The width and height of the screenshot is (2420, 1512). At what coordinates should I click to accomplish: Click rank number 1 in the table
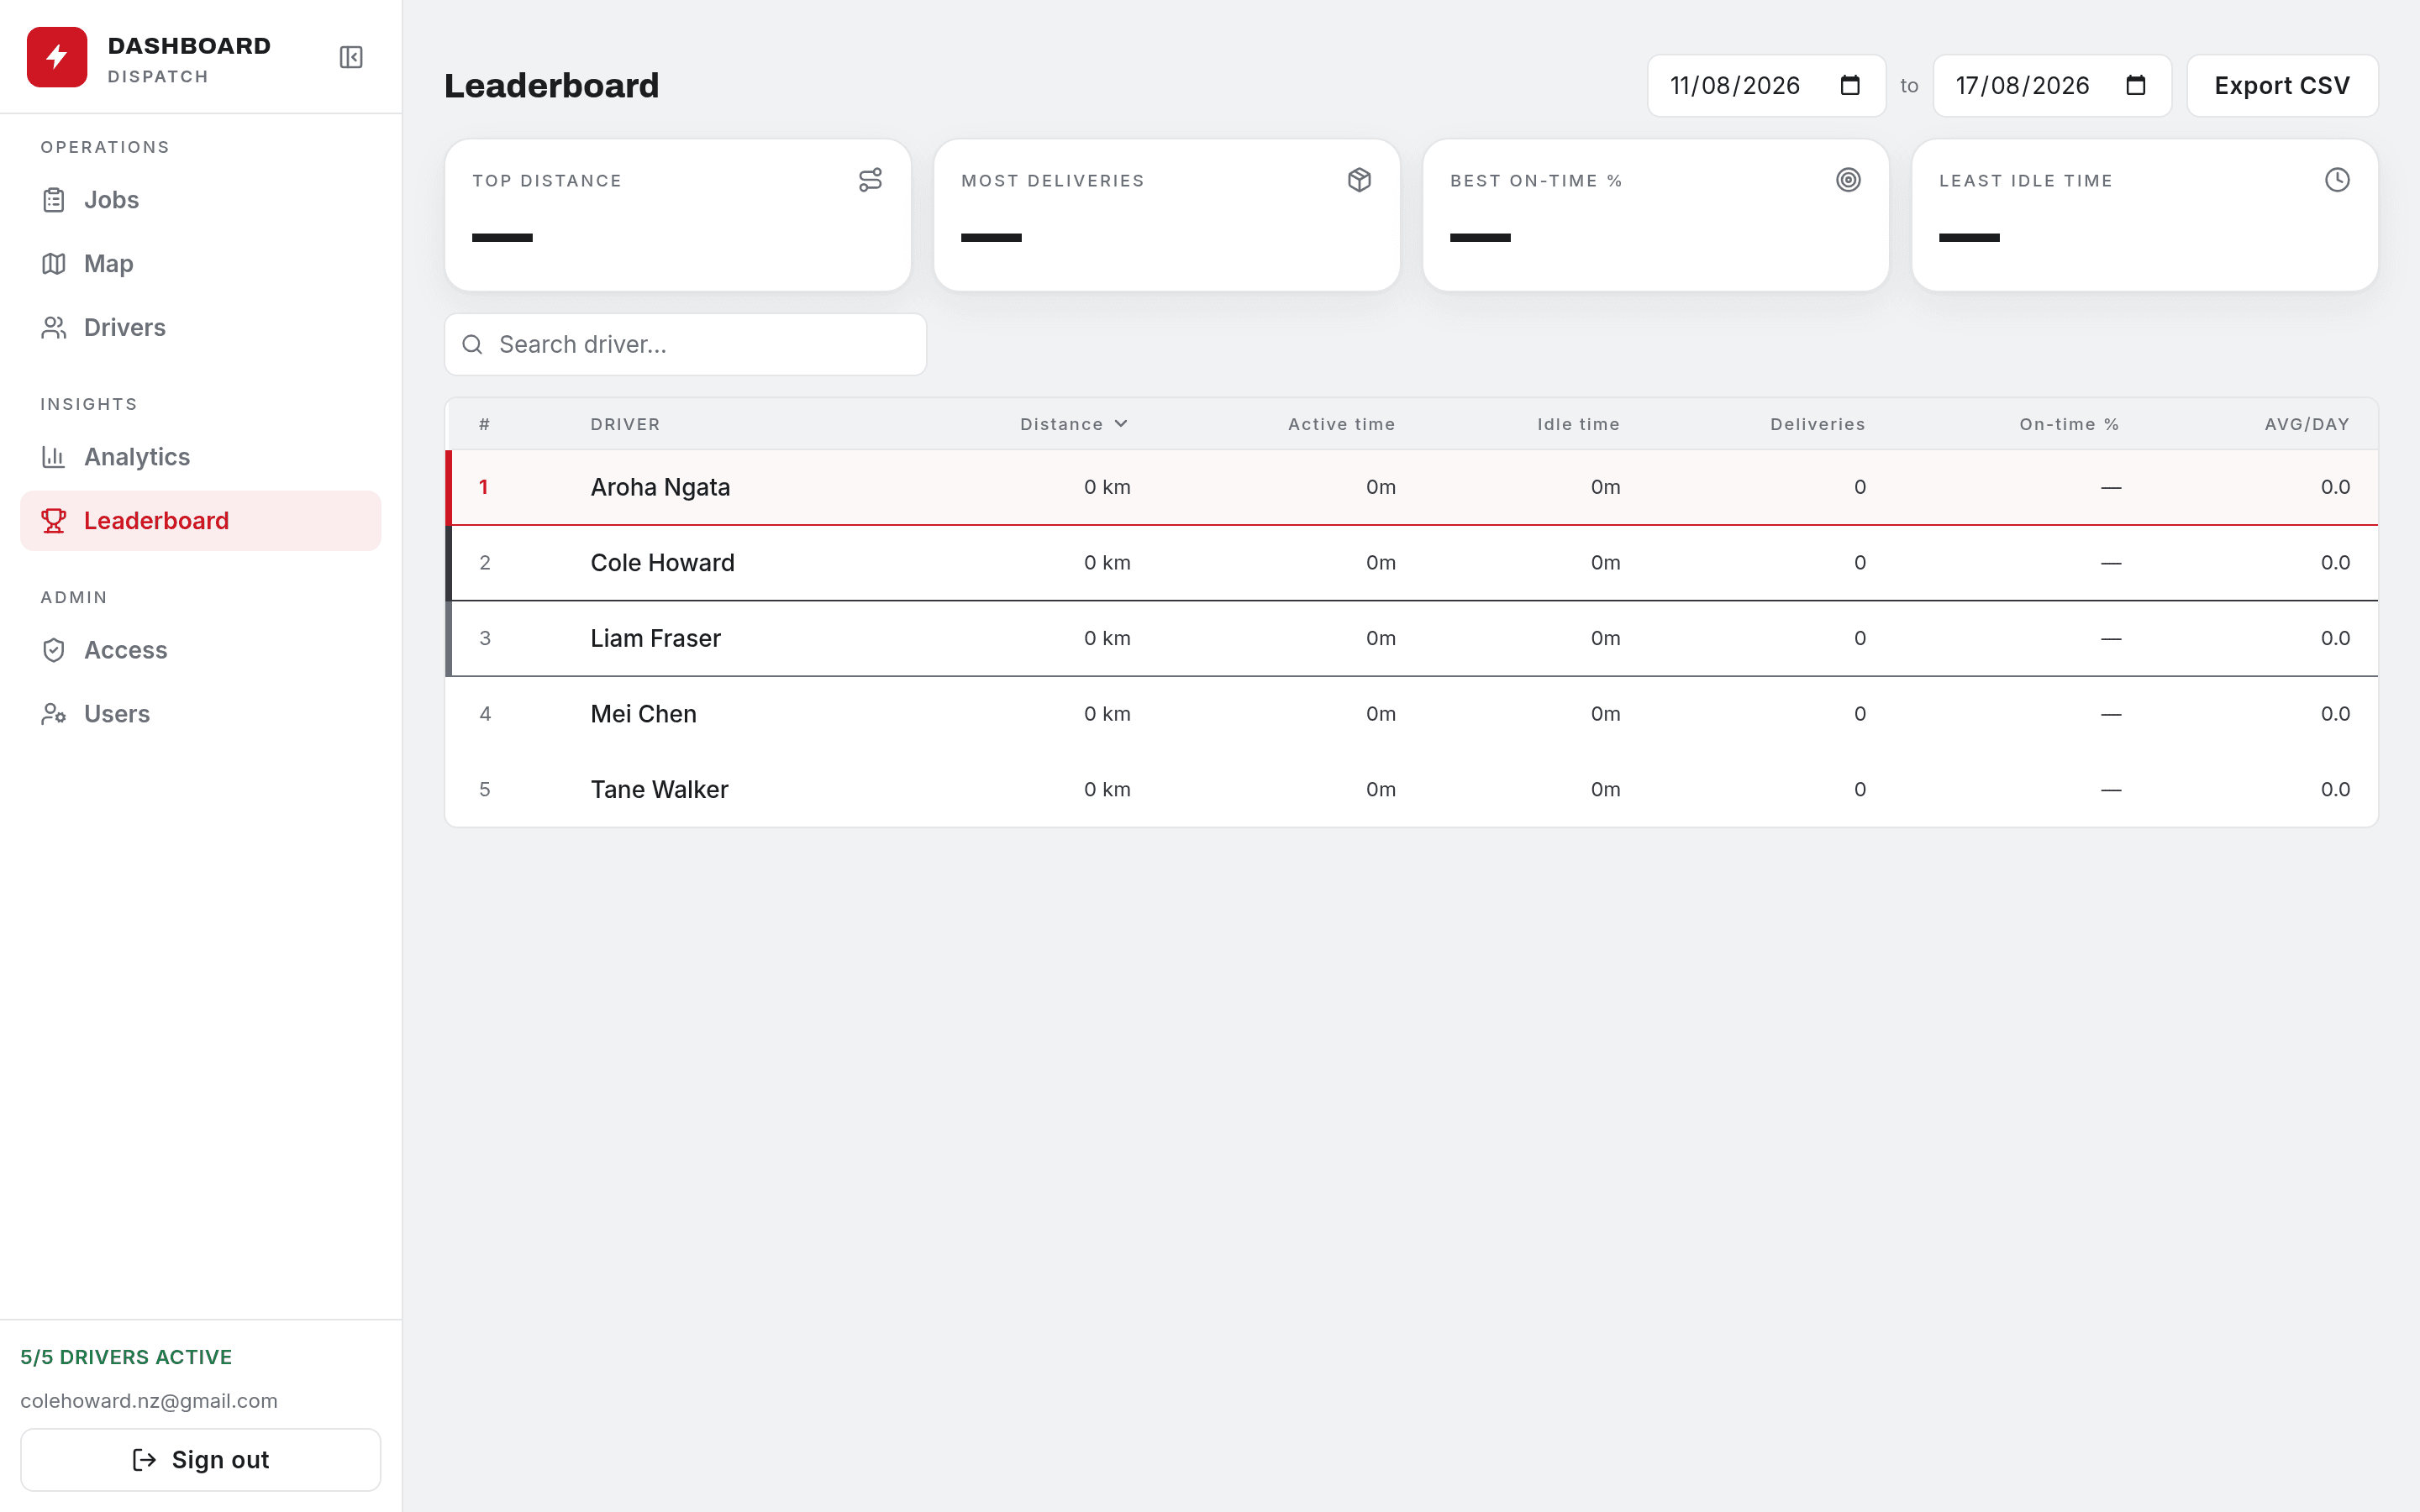tap(484, 487)
